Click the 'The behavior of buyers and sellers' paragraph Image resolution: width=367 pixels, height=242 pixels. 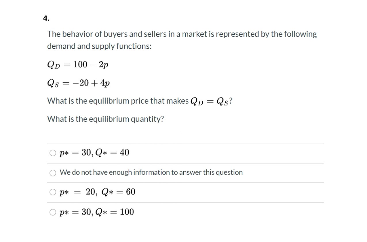182,40
